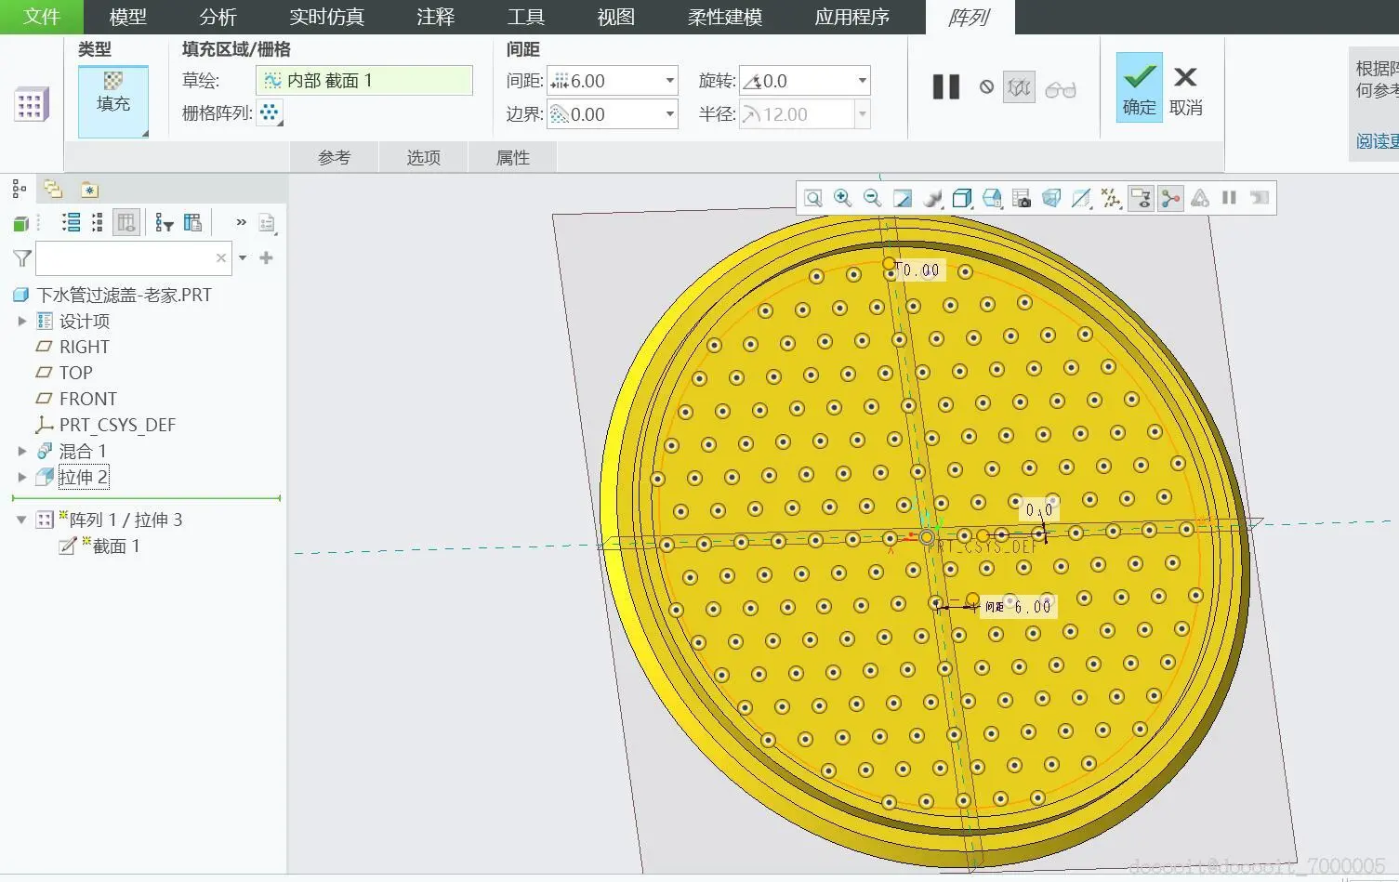Click the Refit view icon
The height and width of the screenshot is (882, 1399).
point(812,198)
